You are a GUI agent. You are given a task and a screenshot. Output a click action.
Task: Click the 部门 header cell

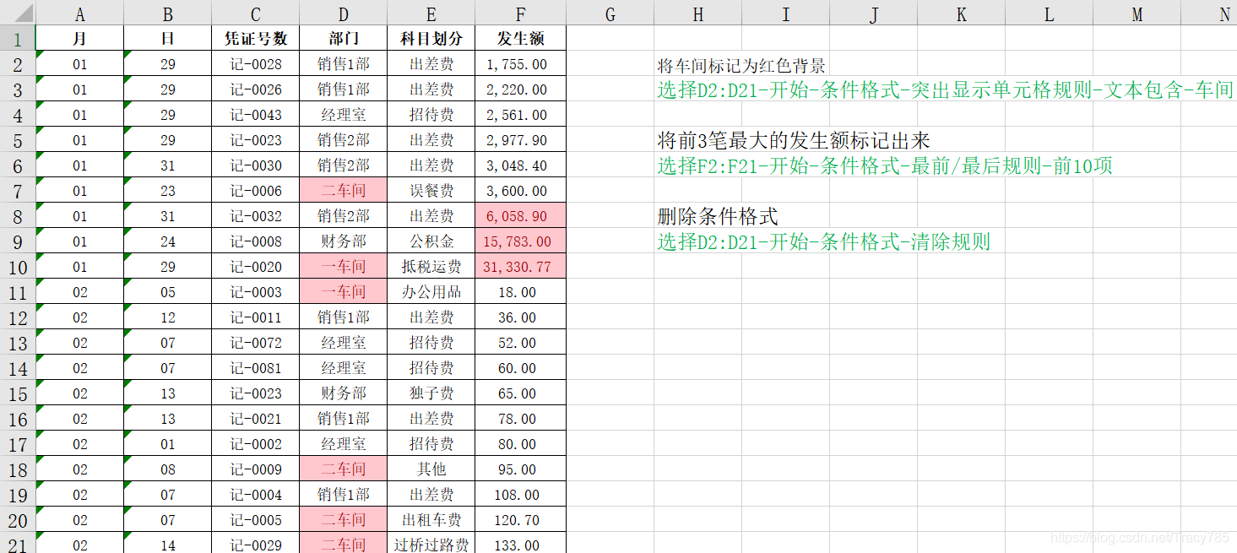(343, 38)
